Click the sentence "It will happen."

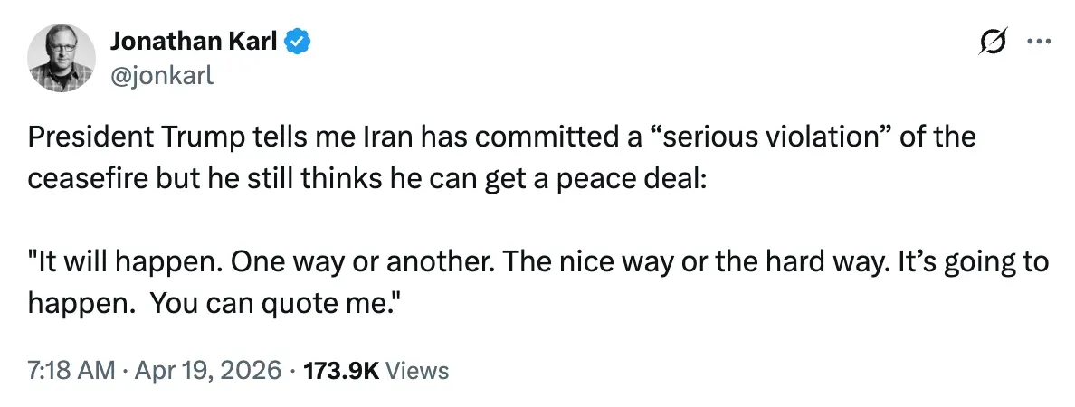pos(124,263)
